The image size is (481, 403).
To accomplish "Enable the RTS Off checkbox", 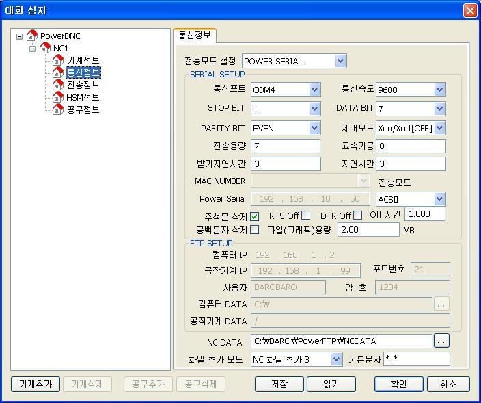I will [x=305, y=215].
